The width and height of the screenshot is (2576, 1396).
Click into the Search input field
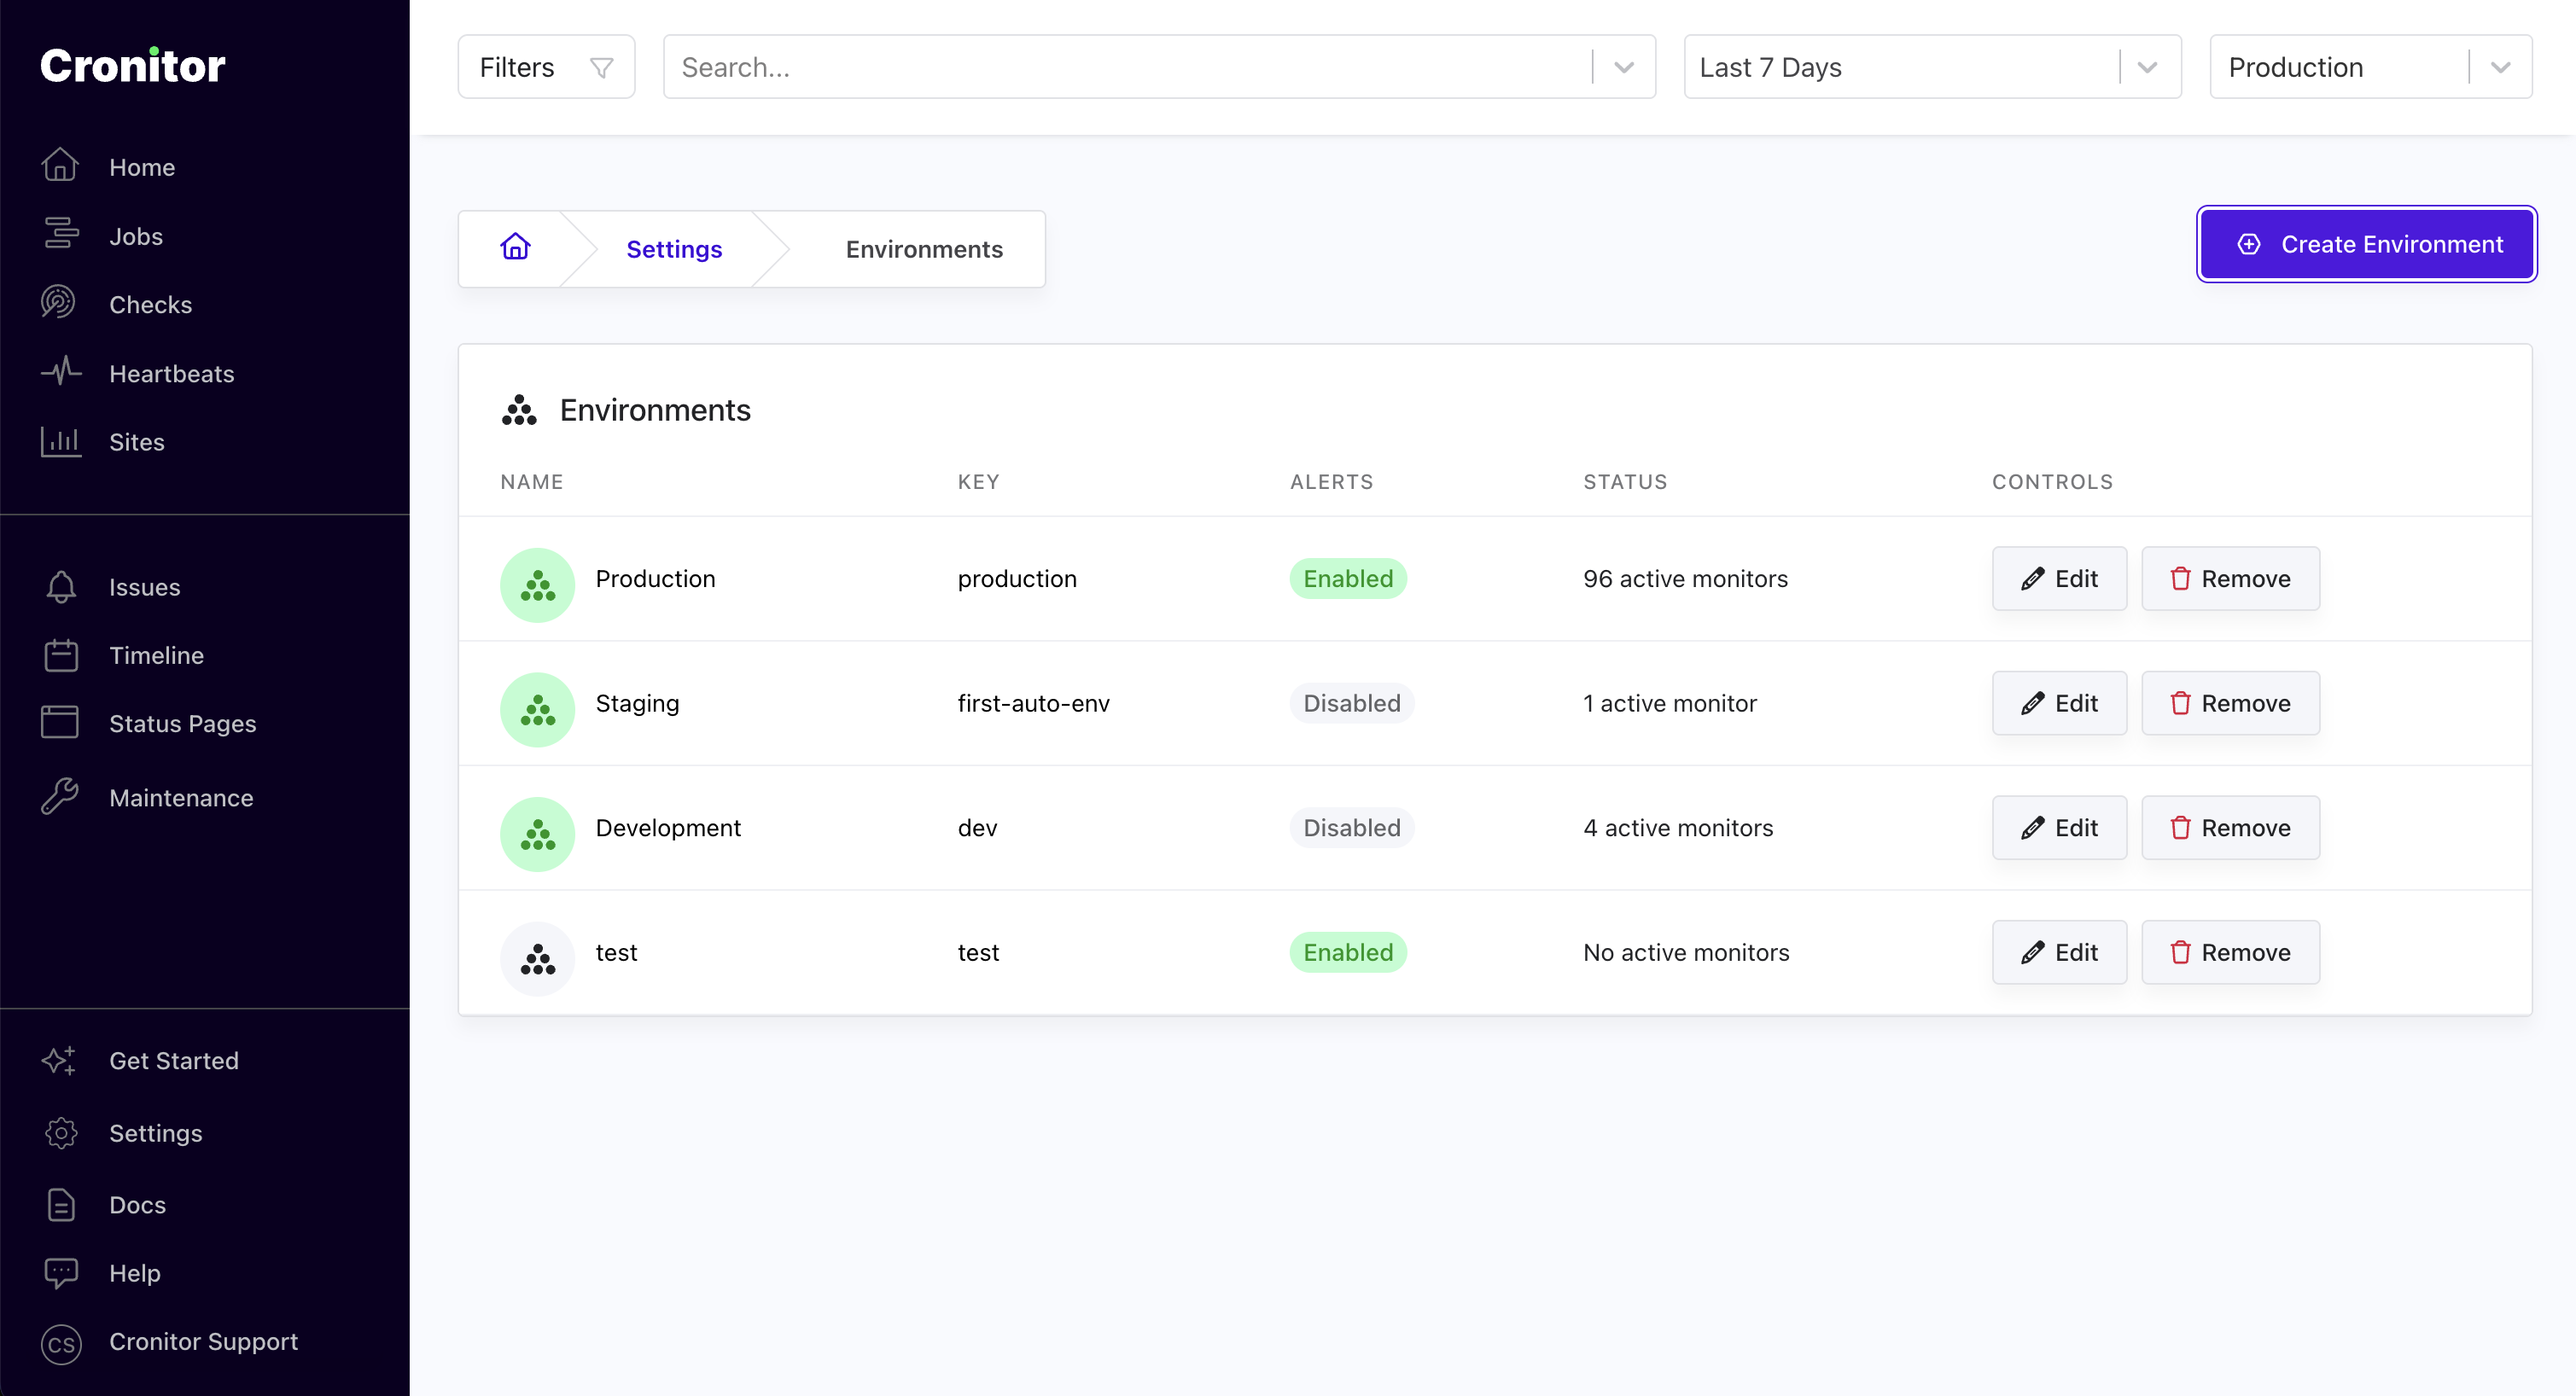tap(1120, 68)
